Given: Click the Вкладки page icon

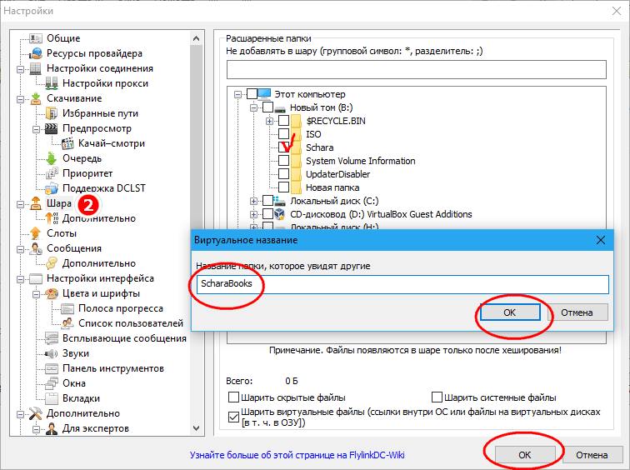Looking at the screenshot, I should click(x=52, y=398).
